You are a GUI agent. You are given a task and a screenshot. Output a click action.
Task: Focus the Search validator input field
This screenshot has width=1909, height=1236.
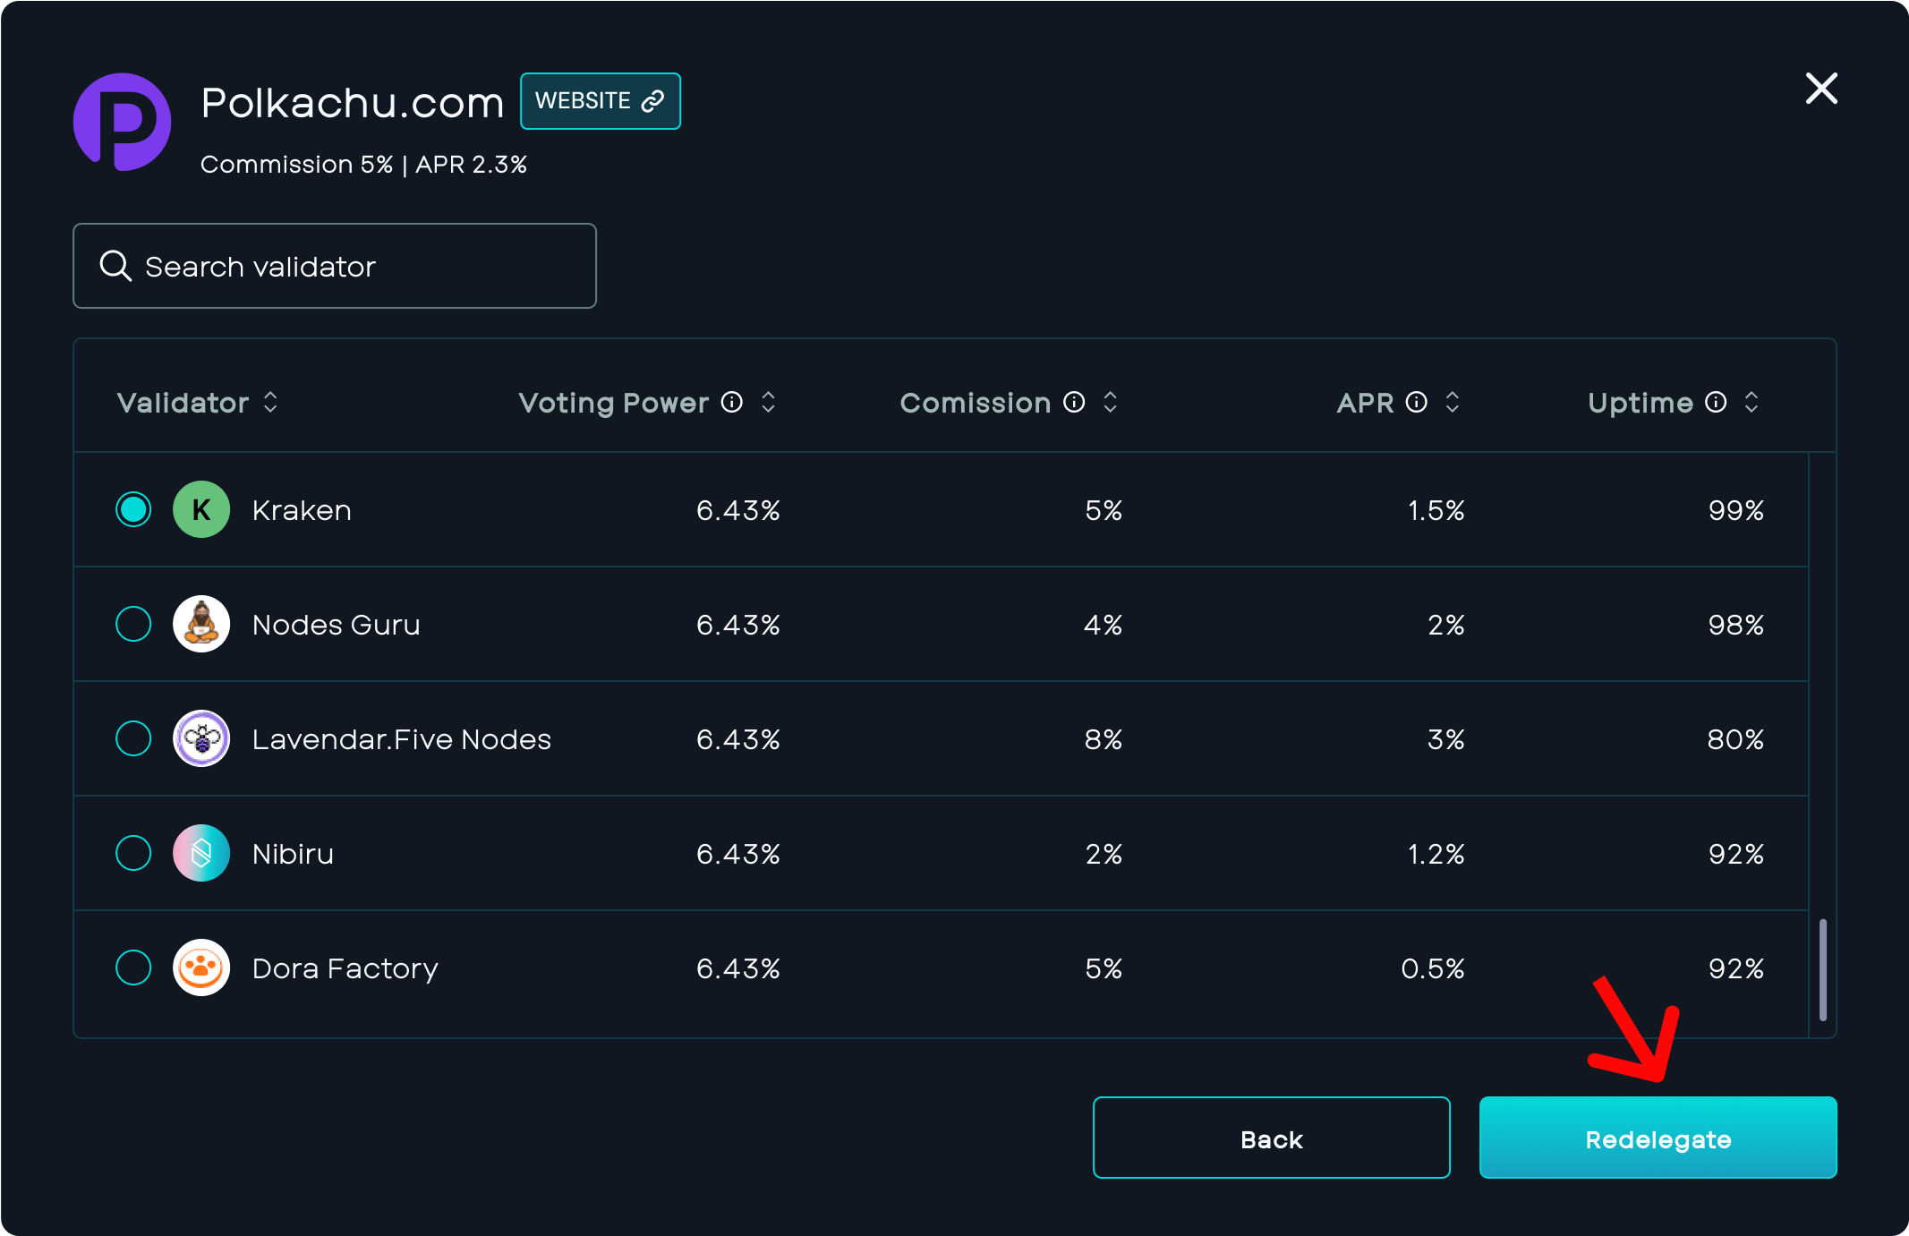coord(335,266)
